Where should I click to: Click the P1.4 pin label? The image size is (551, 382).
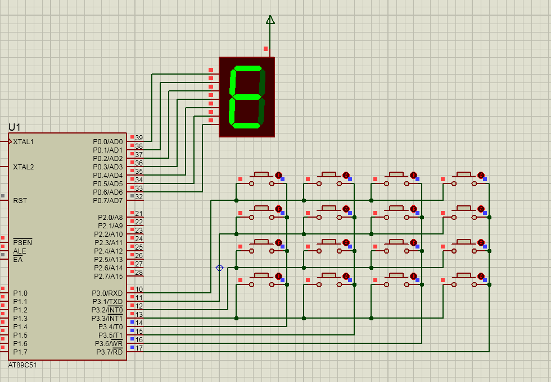20,327
